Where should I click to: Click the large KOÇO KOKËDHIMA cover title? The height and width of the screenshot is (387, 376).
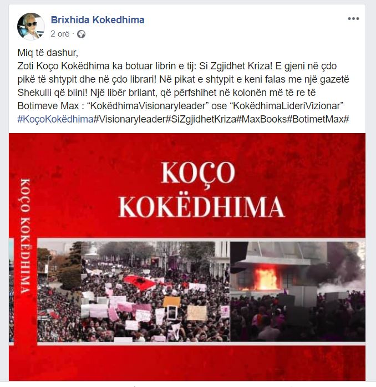(201, 190)
